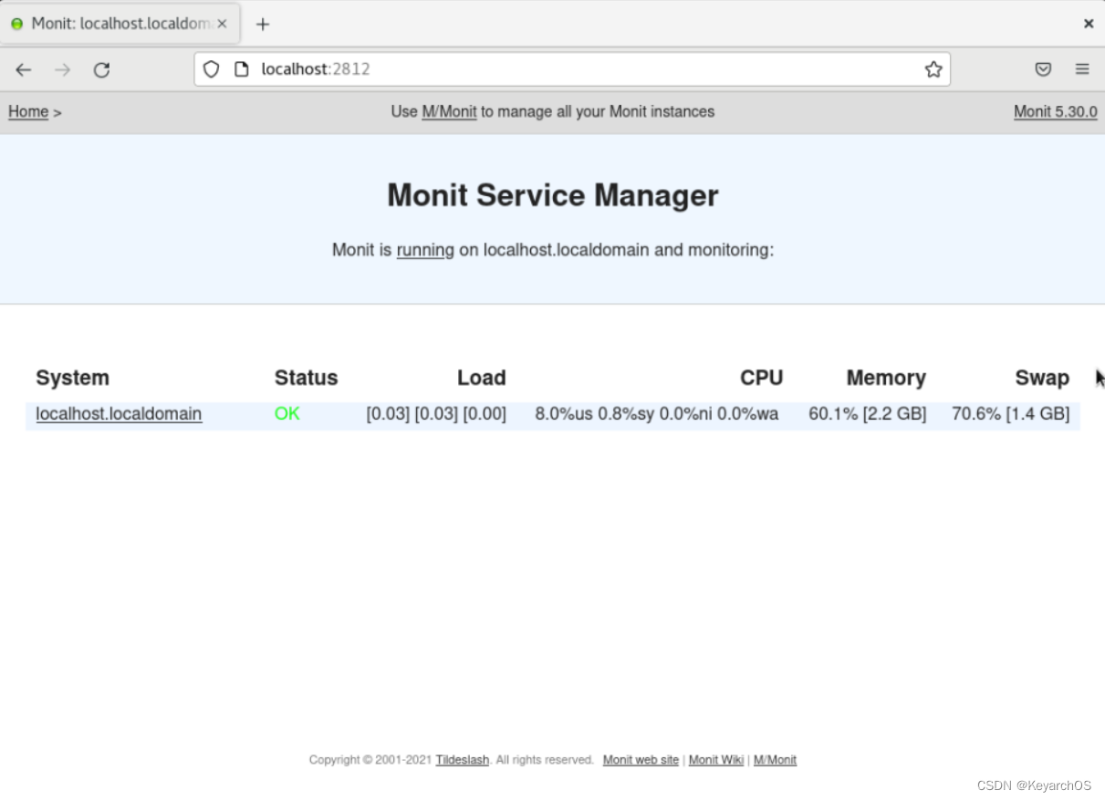Click the Monit Service Manager heading
1105x801 pixels.
553,195
